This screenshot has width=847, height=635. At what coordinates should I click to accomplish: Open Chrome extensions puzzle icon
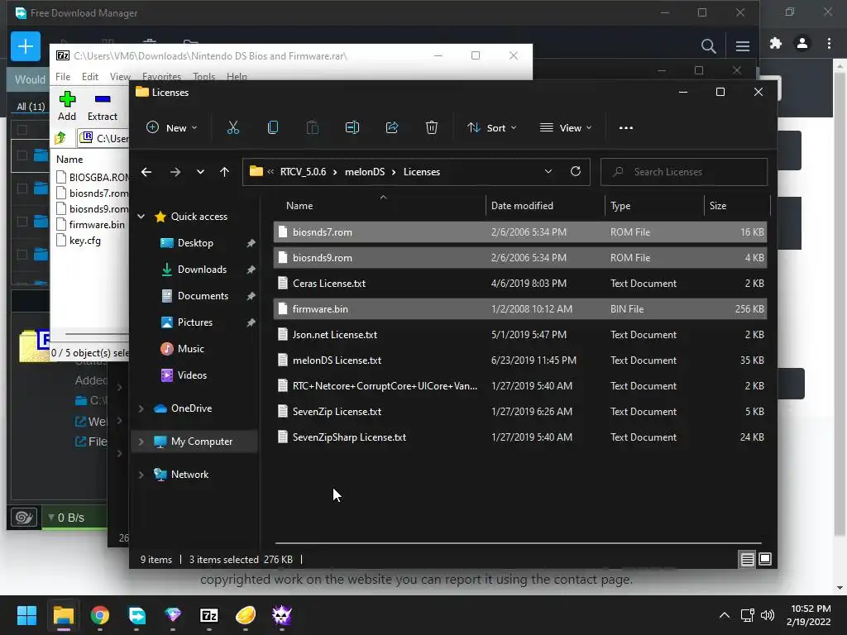(776, 44)
